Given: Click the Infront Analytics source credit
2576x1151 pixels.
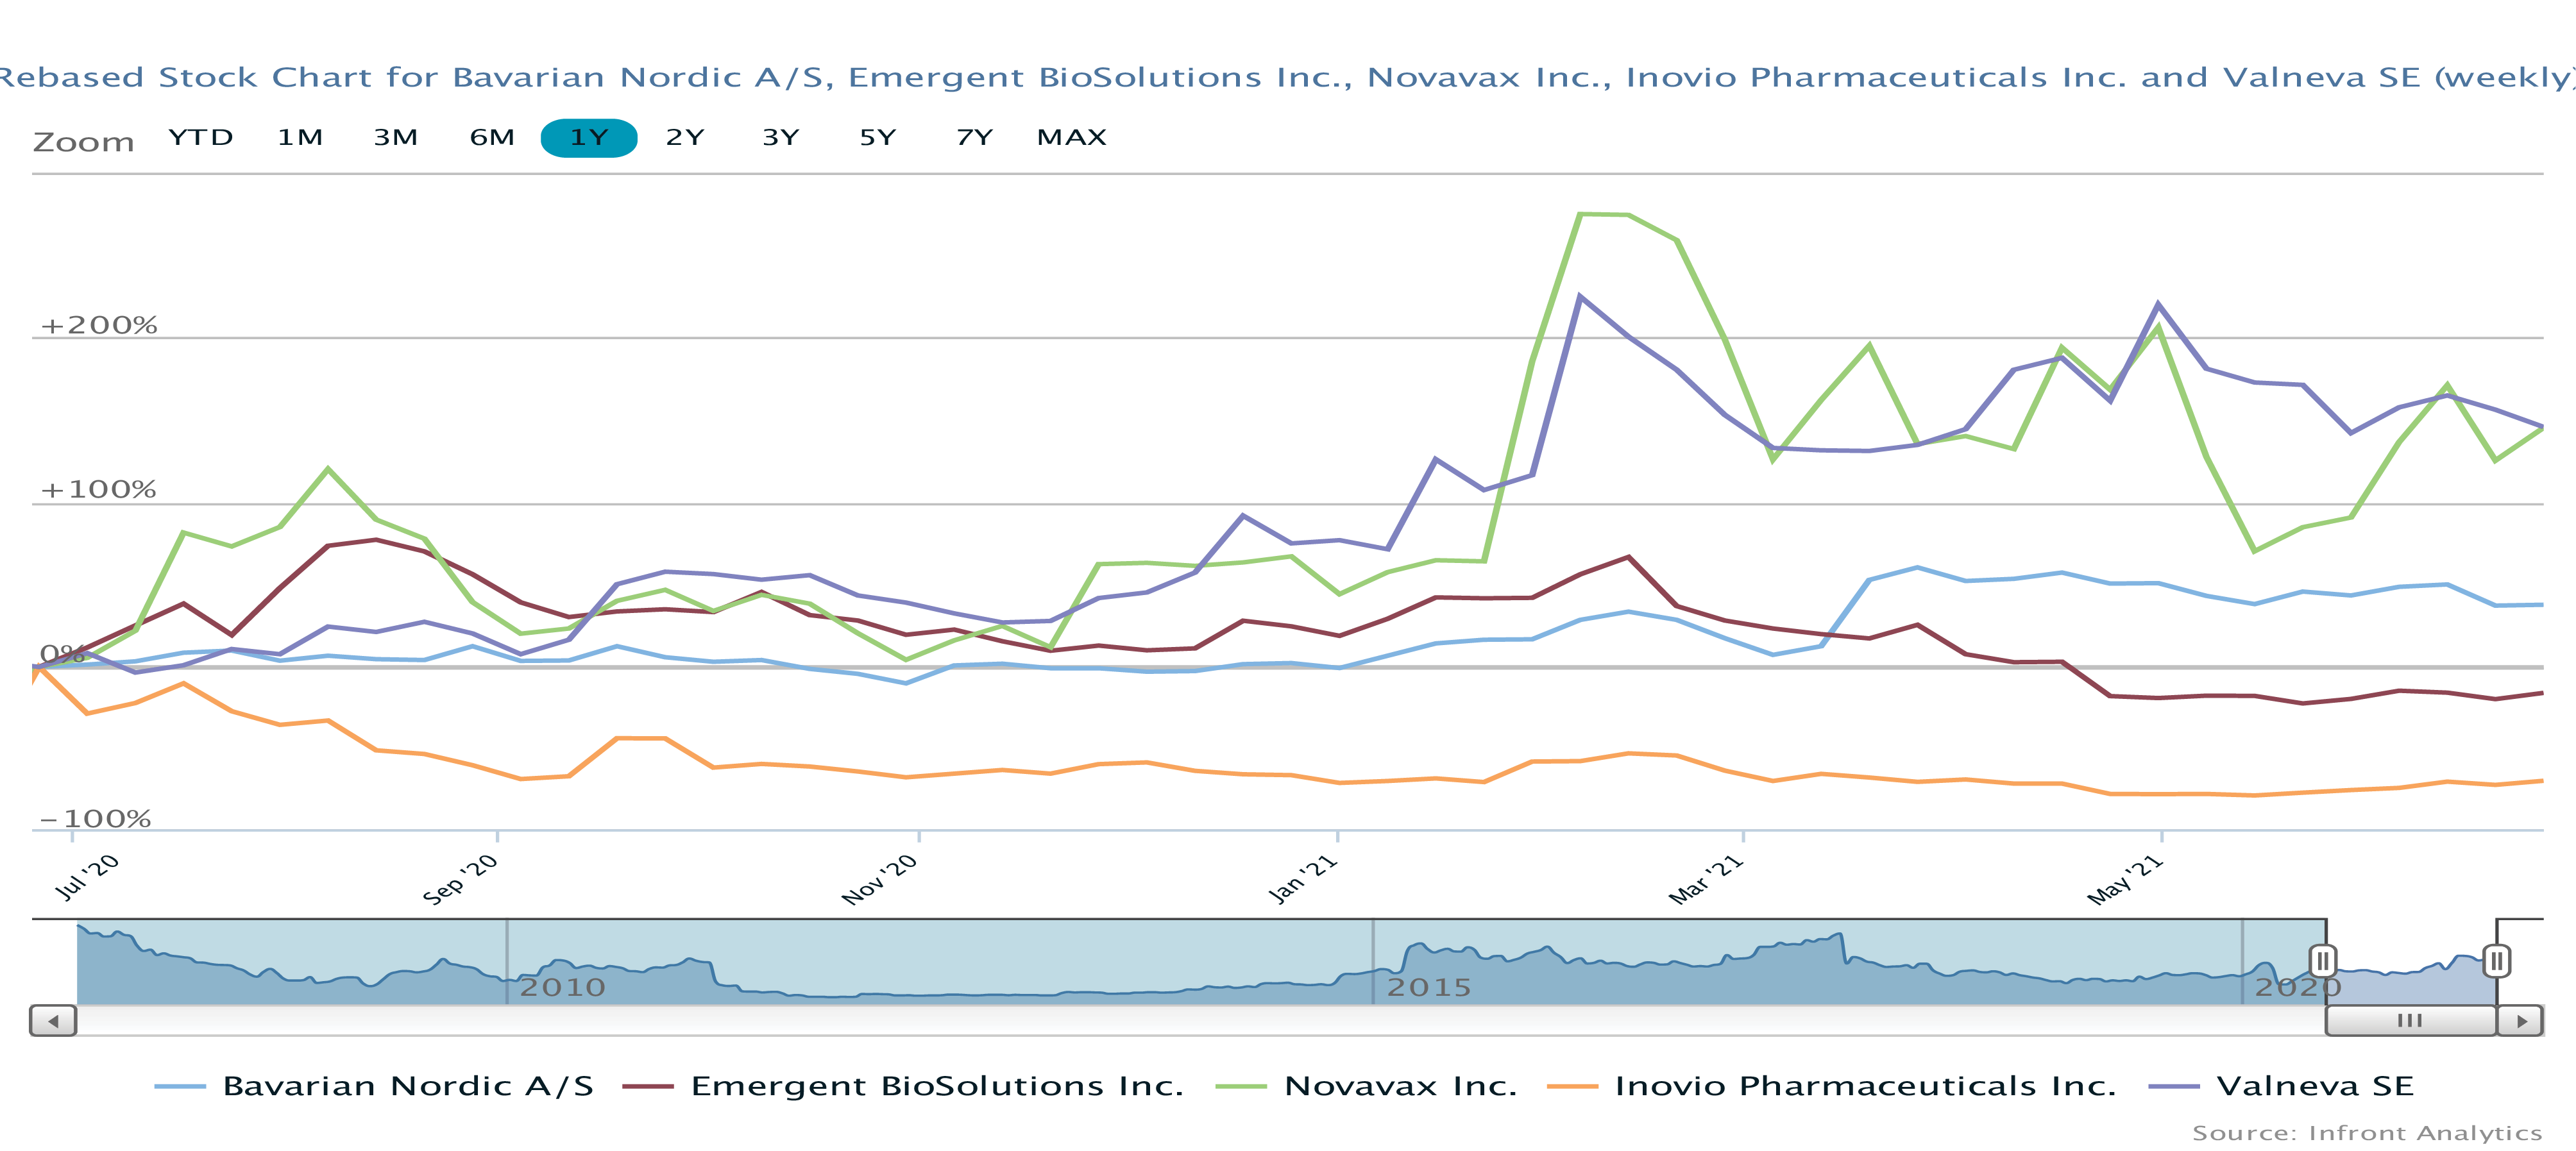Looking at the screenshot, I should pos(2366,1133).
